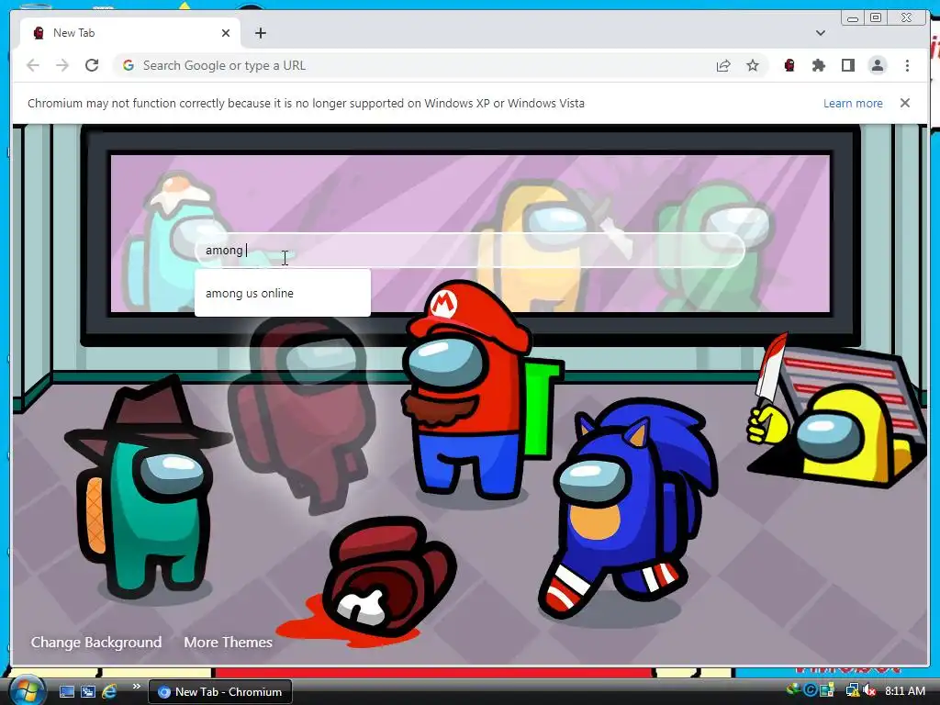Click the muted volume tray icon
This screenshot has height=705, width=940.
coord(869,690)
